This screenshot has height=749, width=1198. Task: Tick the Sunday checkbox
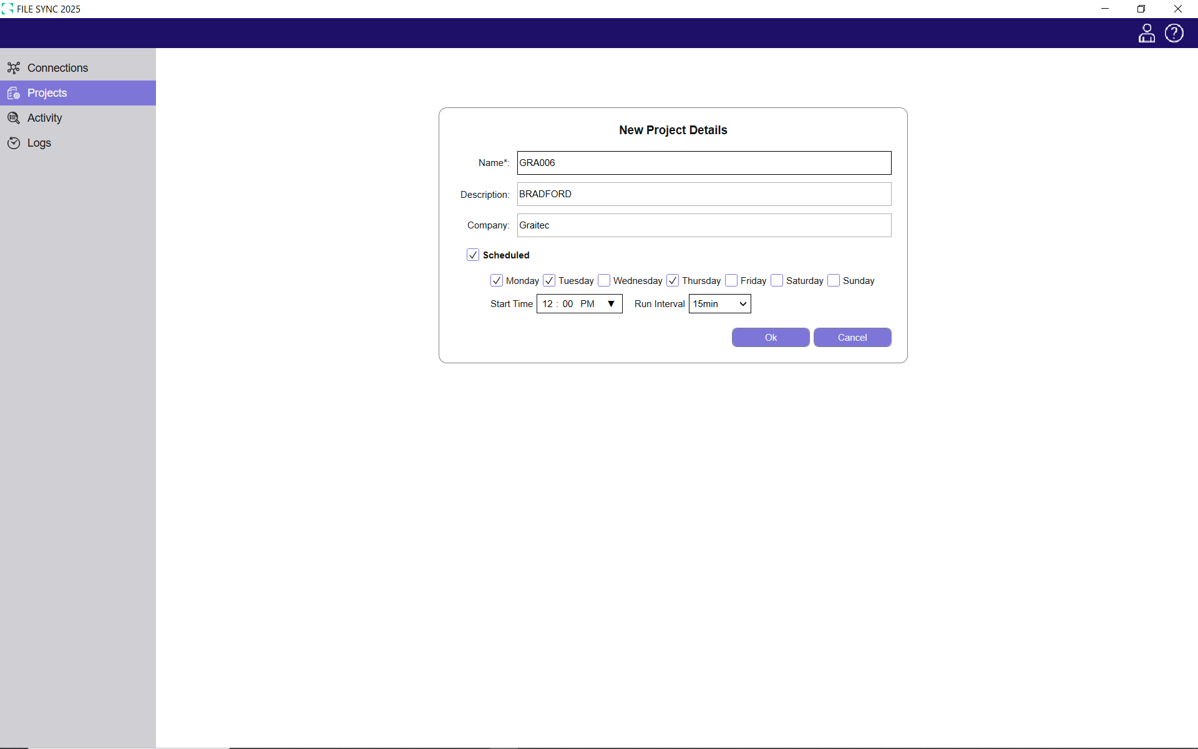[833, 281]
